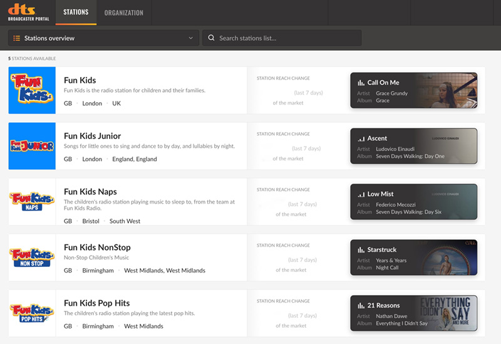
Task: Open the Organization tab
Action: point(123,13)
